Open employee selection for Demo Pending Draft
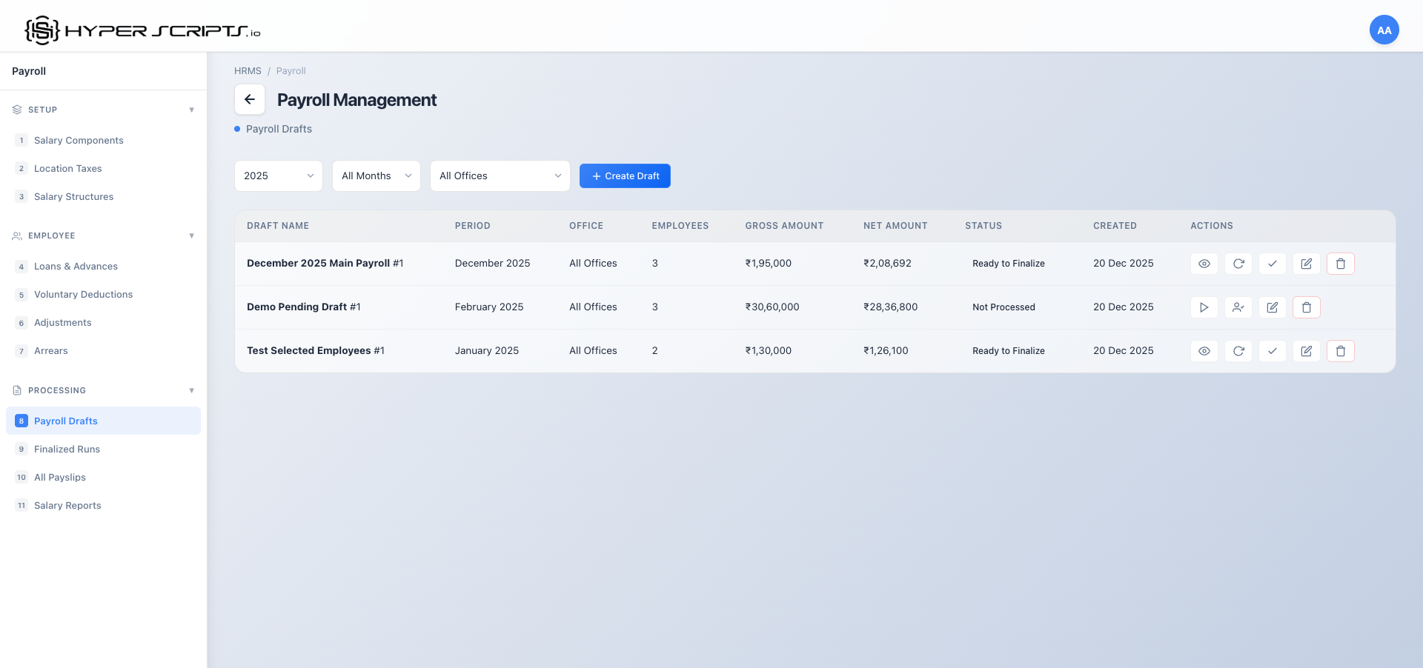Viewport: 1423px width, 668px height. click(1238, 307)
